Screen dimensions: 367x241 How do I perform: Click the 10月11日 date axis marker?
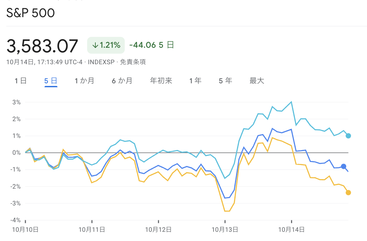92,229
